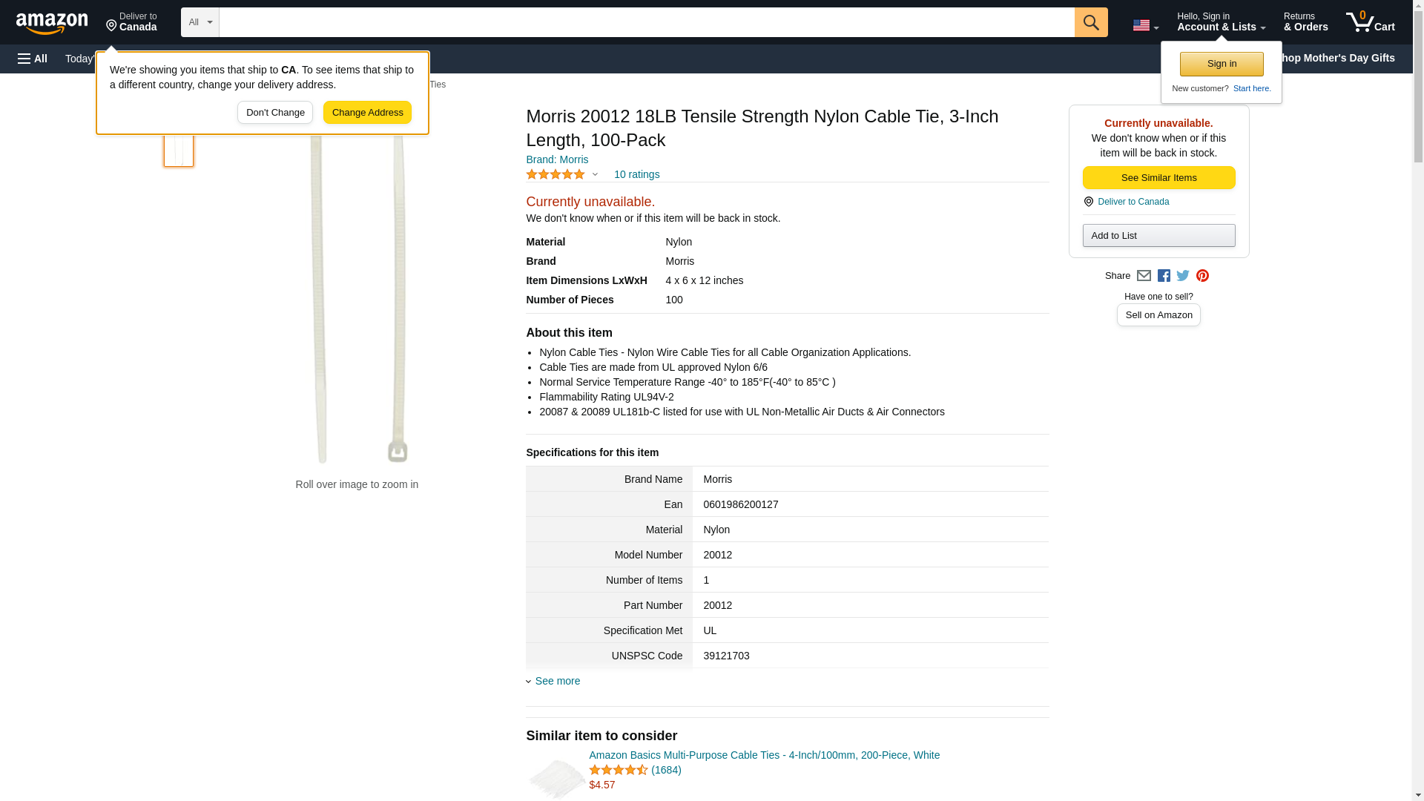Click the See Similar Items button
1424x801 pixels.
pyautogui.click(x=1158, y=178)
